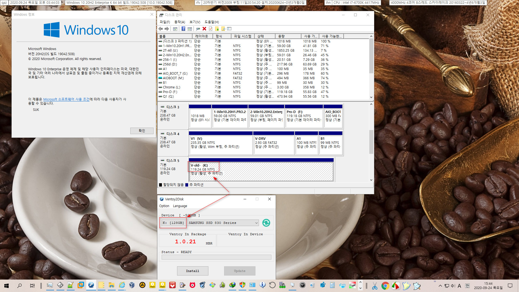The width and height of the screenshot is (519, 292).
Task: Click the disk map scrollbar up arrow
Action: tap(371, 104)
